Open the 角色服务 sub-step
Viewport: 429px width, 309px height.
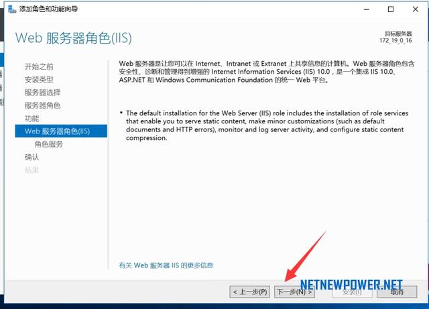[49, 144]
